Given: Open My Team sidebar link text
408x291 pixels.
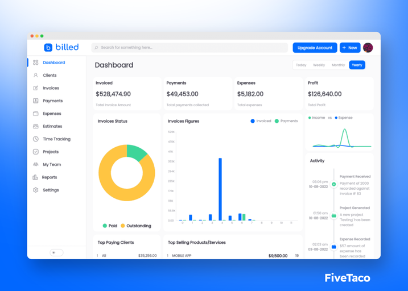Looking at the screenshot, I should click(x=52, y=164).
